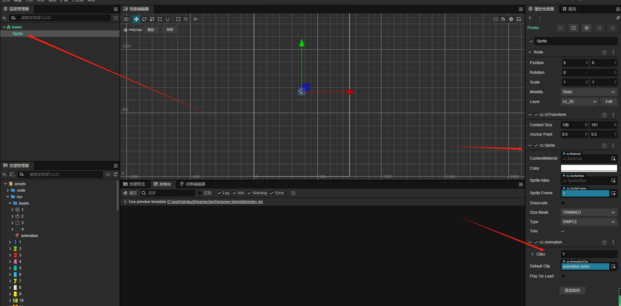The image size is (621, 306).
Task: Click the 1:1 reference resolution icon
Action: (496, 19)
